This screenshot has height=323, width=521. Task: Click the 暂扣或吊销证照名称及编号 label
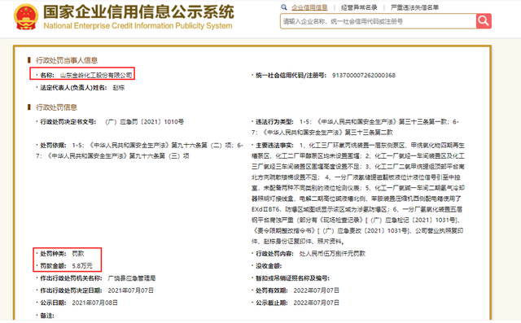[x=292, y=278]
